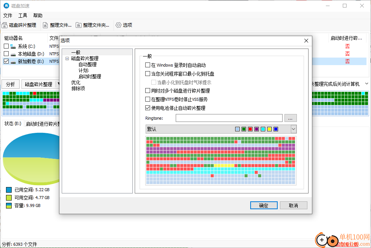Toggle 当最小化到托盘时气球提示 checkbox
The width and height of the screenshot is (371, 248).
click(154, 82)
